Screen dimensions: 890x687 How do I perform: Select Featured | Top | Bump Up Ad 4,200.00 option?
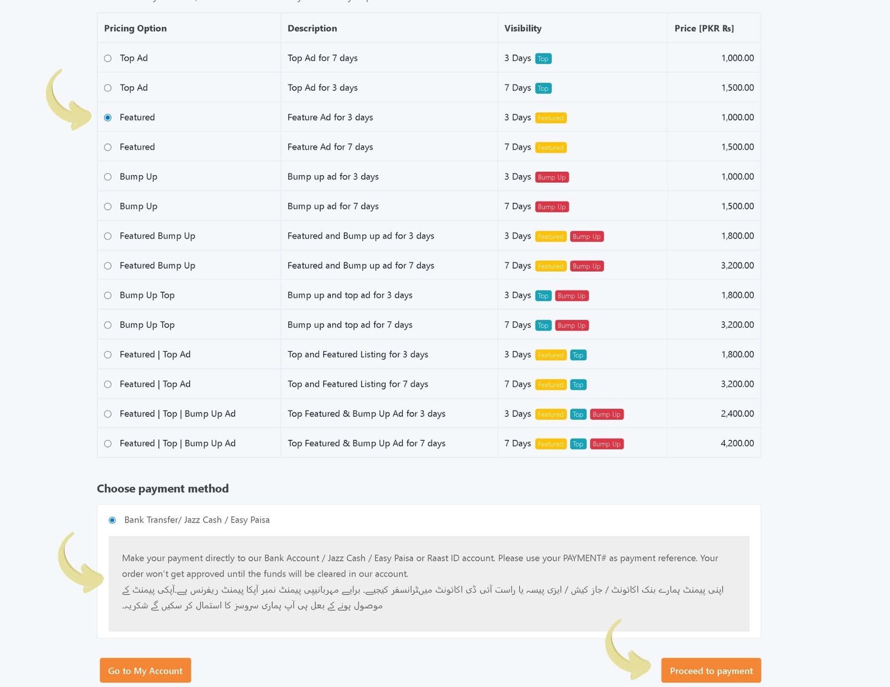click(x=108, y=444)
